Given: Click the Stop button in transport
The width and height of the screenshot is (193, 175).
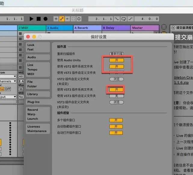Looking at the screenshot, I should (38, 19).
